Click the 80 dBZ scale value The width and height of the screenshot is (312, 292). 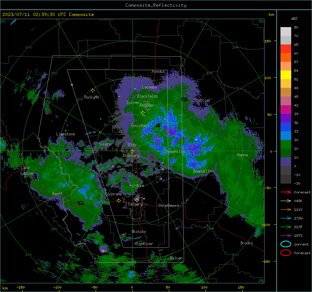296,27
